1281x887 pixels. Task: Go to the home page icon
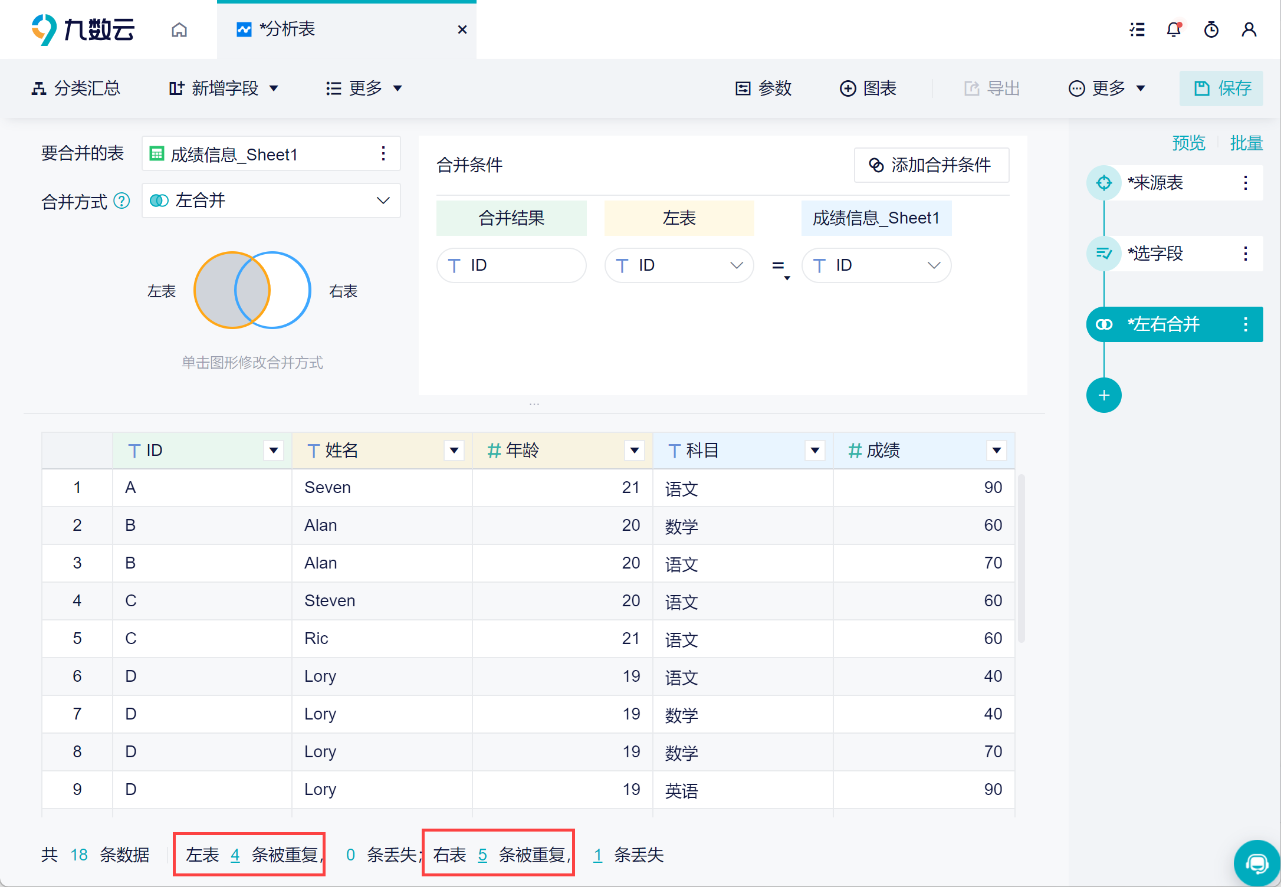click(179, 29)
